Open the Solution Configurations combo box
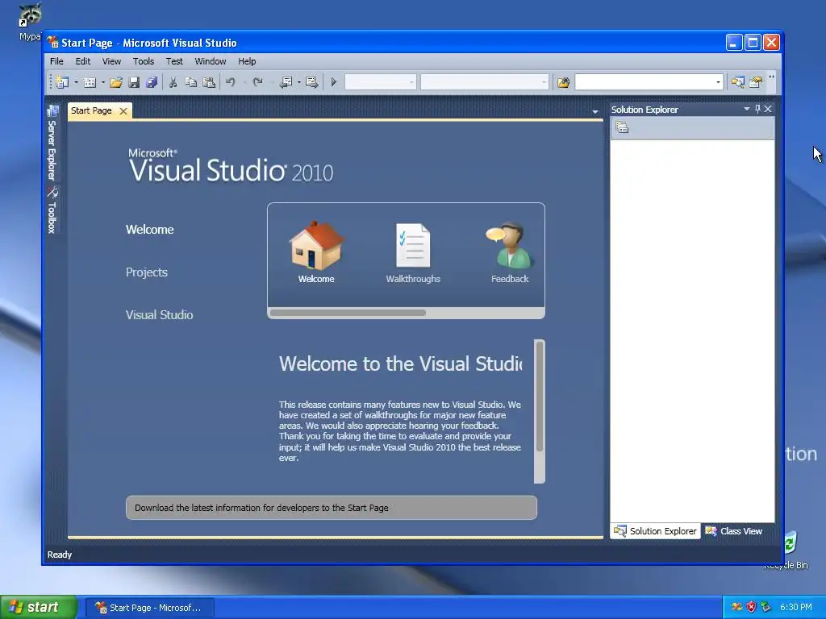This screenshot has width=826, height=619. tap(381, 82)
